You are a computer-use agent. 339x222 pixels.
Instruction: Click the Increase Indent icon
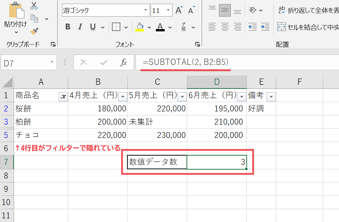coord(265,27)
